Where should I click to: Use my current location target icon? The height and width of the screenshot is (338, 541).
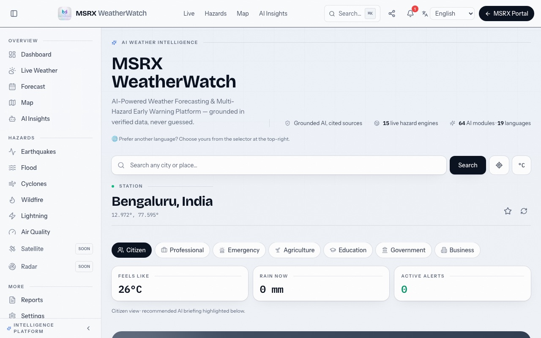click(x=499, y=165)
